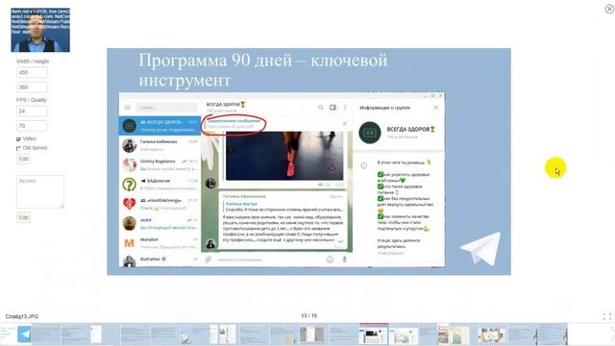This screenshot has height=346, width=615.
Task: Open the slide 14 thumbnail after current
Action: tap(404, 334)
